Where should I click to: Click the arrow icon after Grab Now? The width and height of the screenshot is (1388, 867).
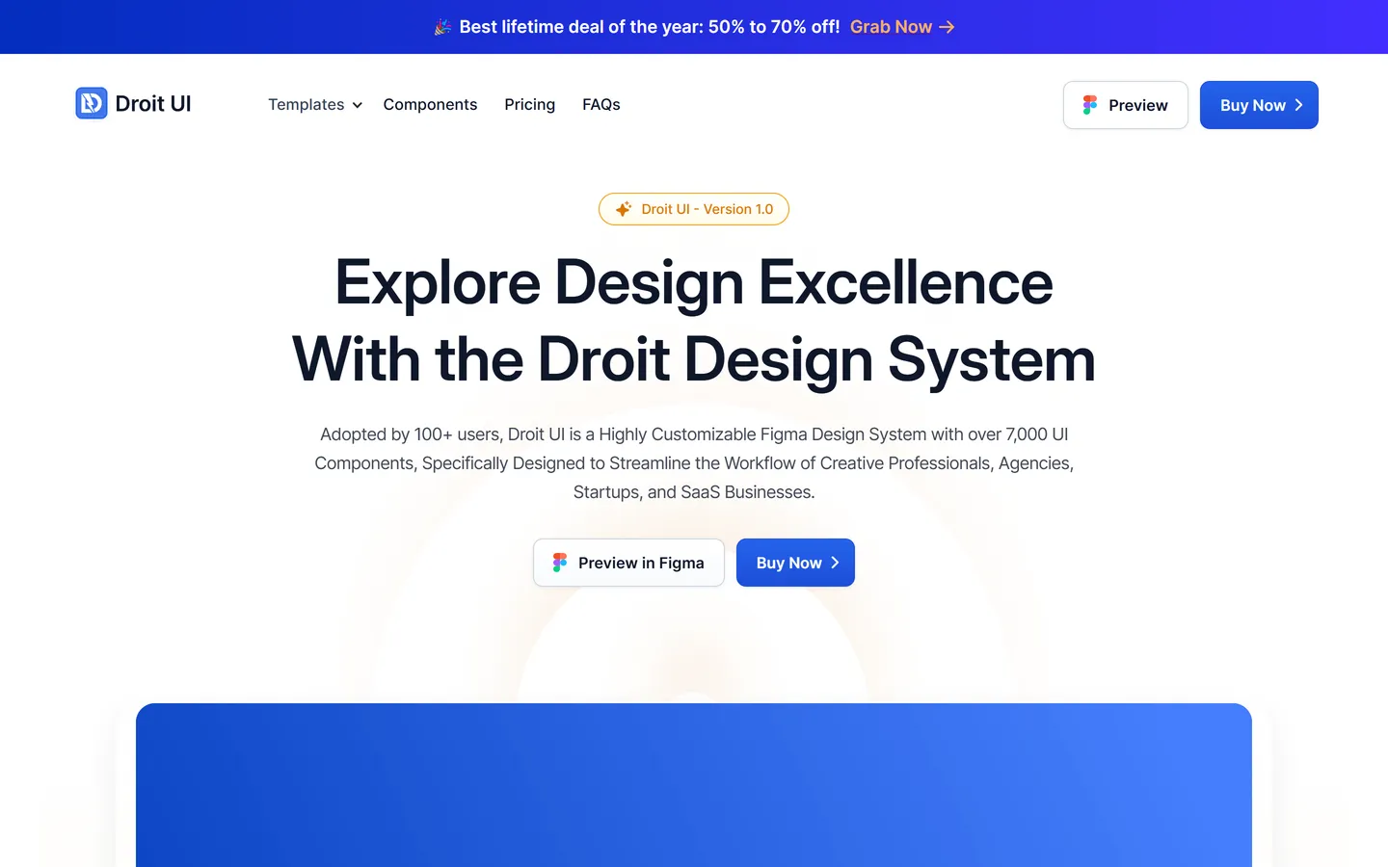pyautogui.click(x=947, y=27)
